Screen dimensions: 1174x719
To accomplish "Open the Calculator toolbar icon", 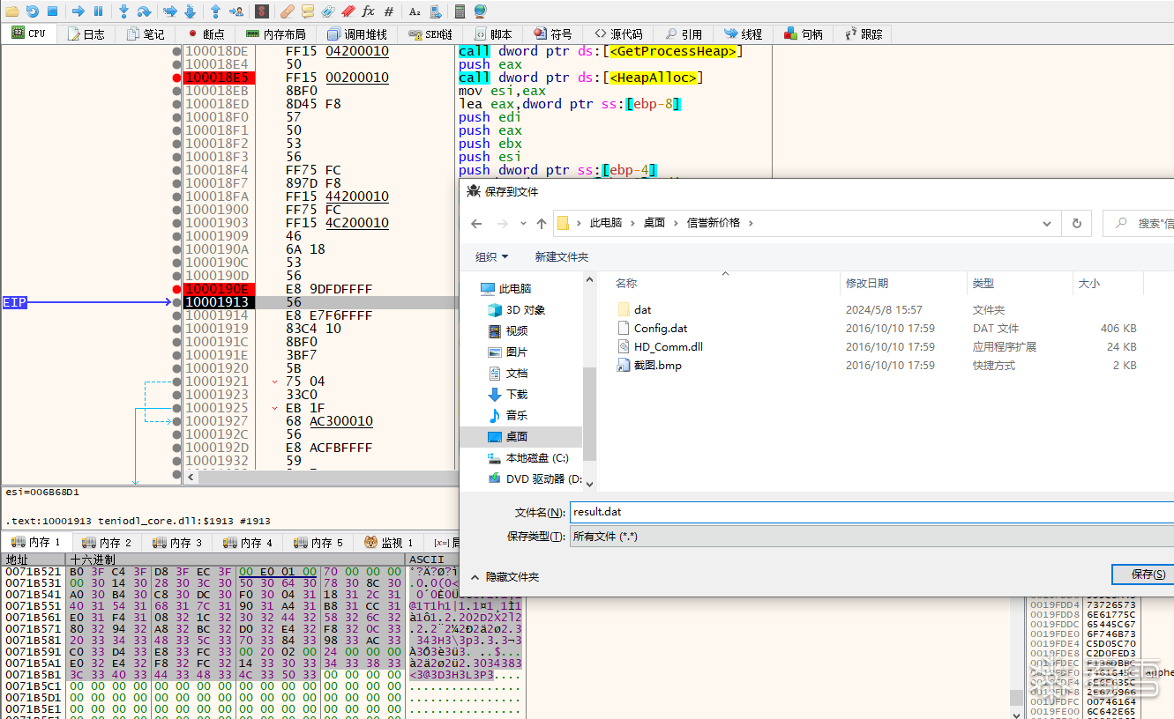I will (460, 11).
